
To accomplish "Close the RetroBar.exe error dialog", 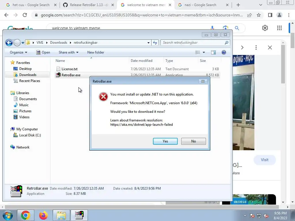I will (203, 81).
